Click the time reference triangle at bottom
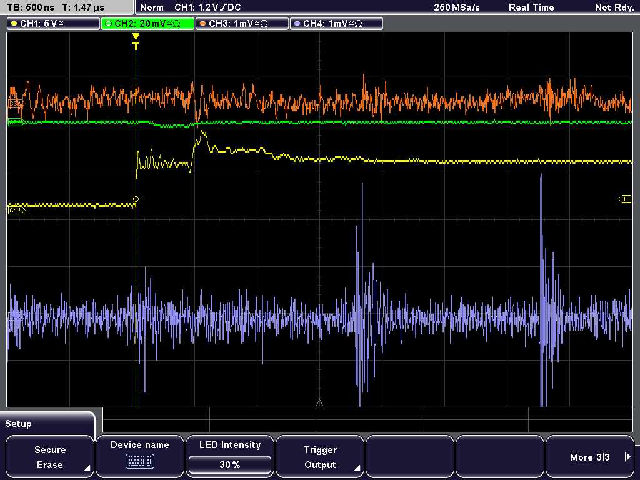640x480 pixels. [x=319, y=402]
